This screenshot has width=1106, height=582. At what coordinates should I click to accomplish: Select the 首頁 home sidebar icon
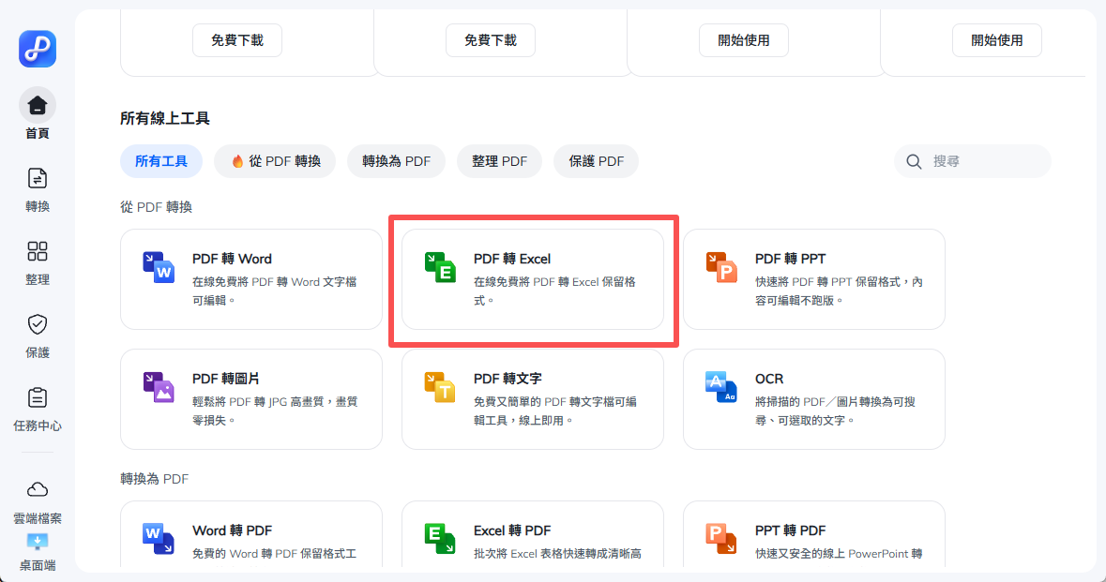pos(37,104)
